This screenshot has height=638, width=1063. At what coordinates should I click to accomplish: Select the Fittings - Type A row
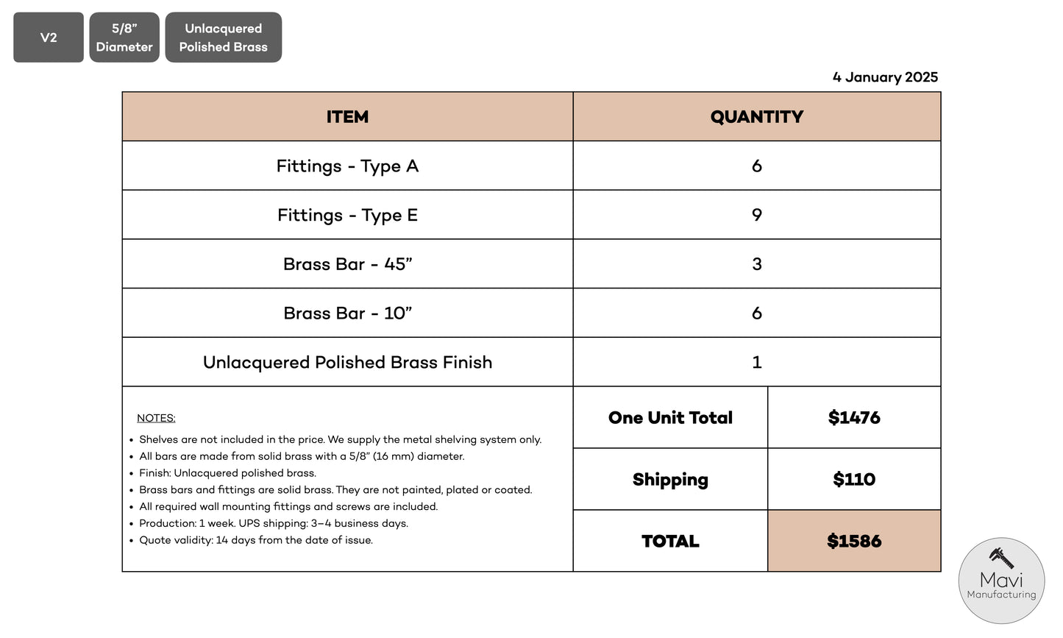(x=347, y=166)
